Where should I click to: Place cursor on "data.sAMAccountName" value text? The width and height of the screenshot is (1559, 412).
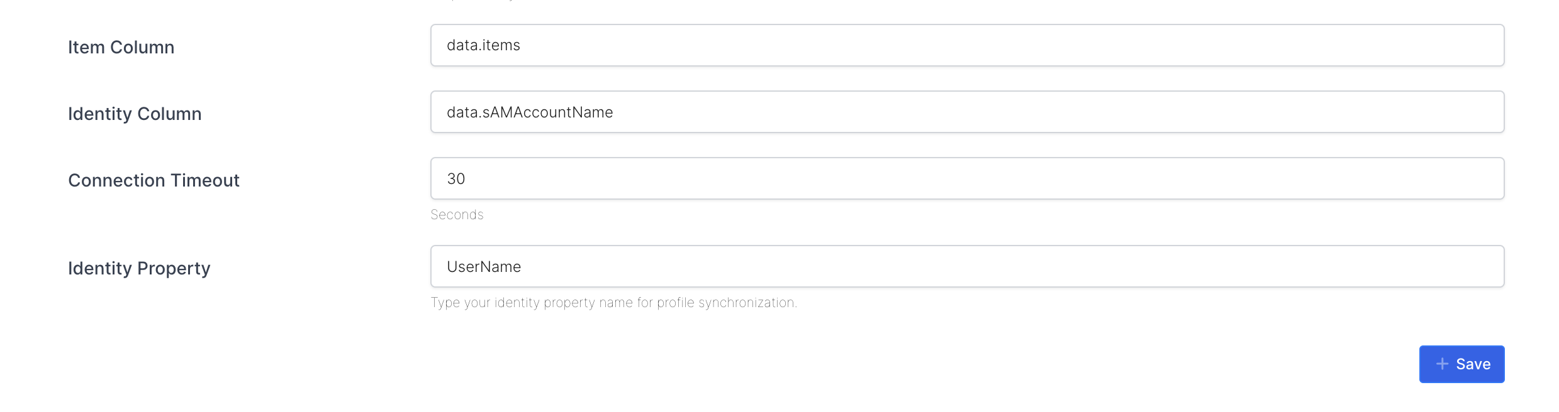pos(530,112)
